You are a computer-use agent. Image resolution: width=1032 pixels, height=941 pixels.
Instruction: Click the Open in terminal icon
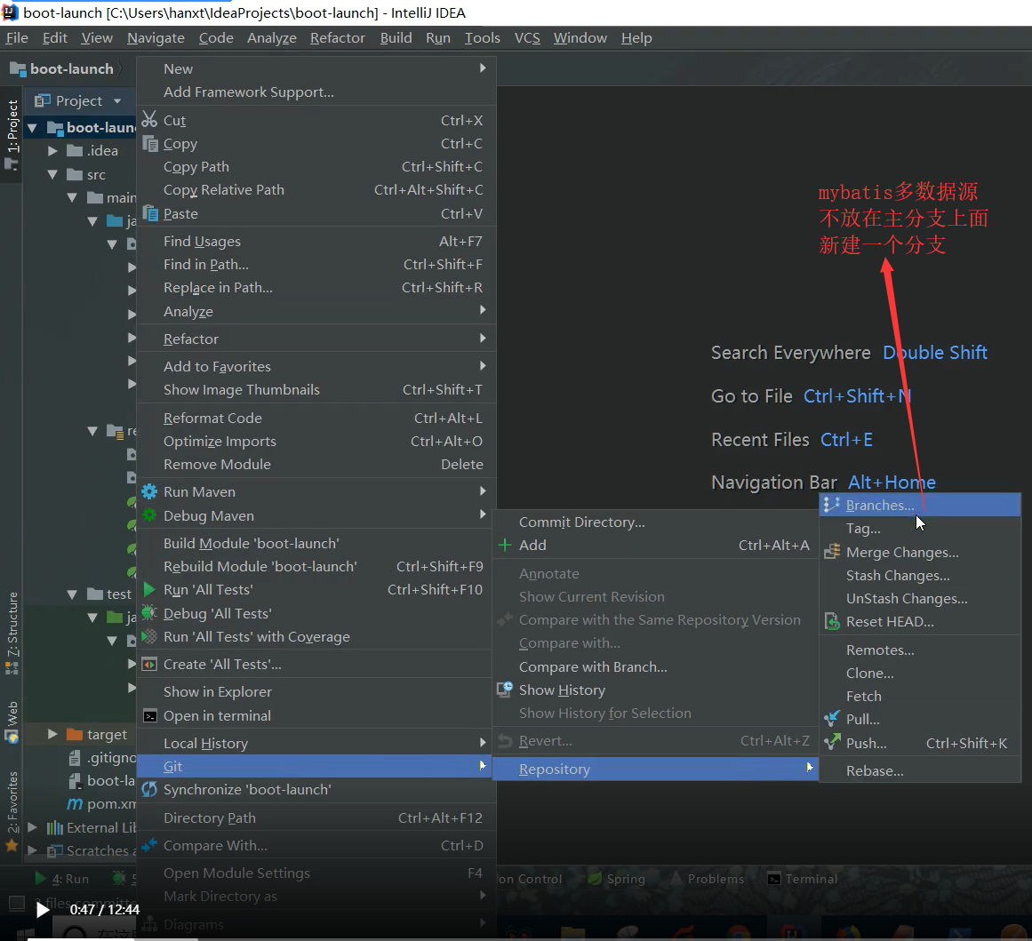[x=150, y=716]
